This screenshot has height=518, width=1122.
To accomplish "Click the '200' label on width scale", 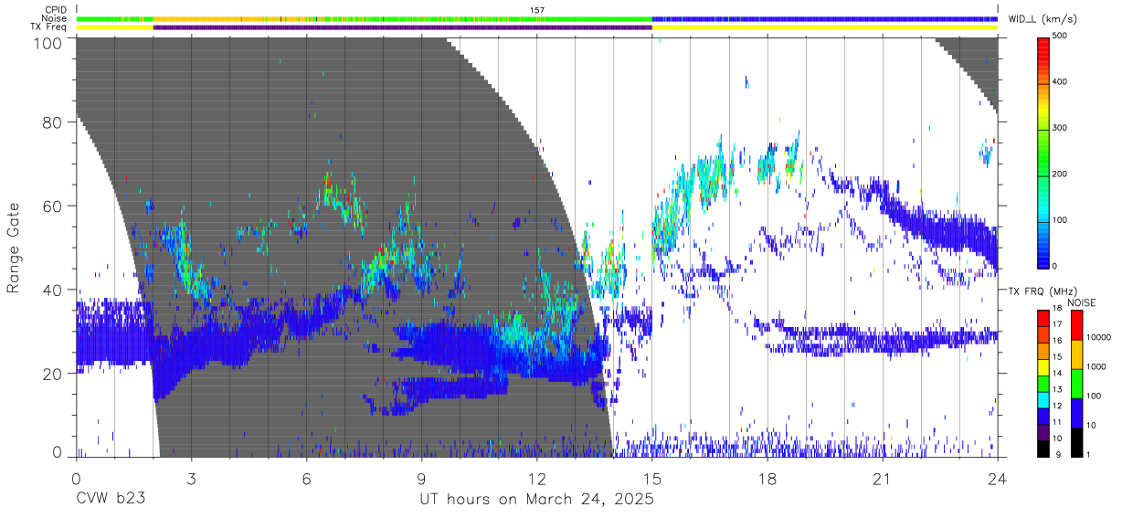I will pos(1062,174).
